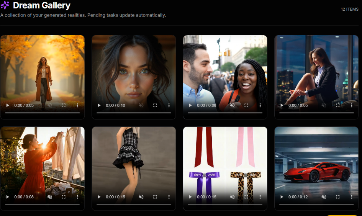Unmute the laundry balcony video
Viewport: 362px width, 216px height.
[x=50, y=197]
